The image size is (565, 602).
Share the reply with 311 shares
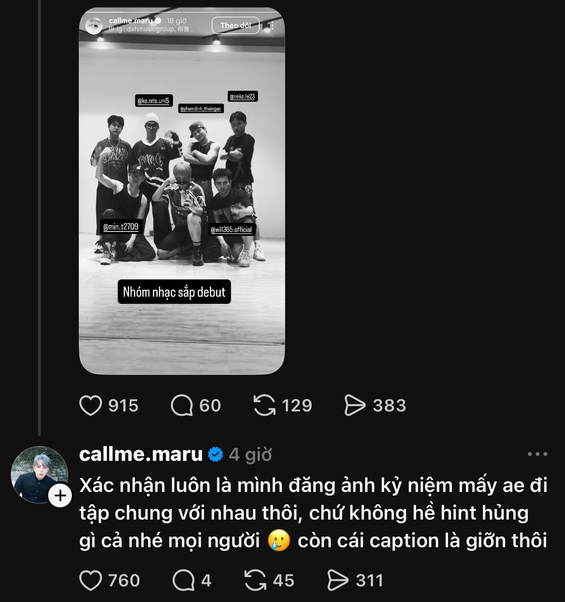(x=338, y=581)
